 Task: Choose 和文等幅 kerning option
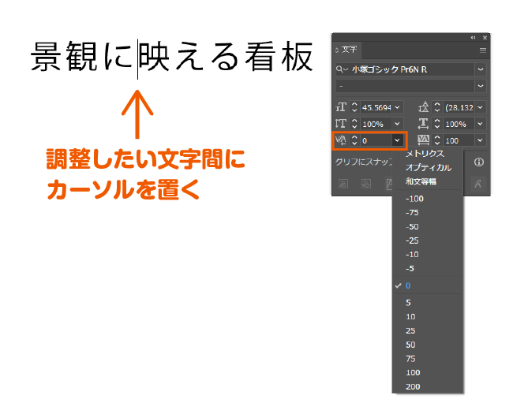pyautogui.click(x=428, y=181)
